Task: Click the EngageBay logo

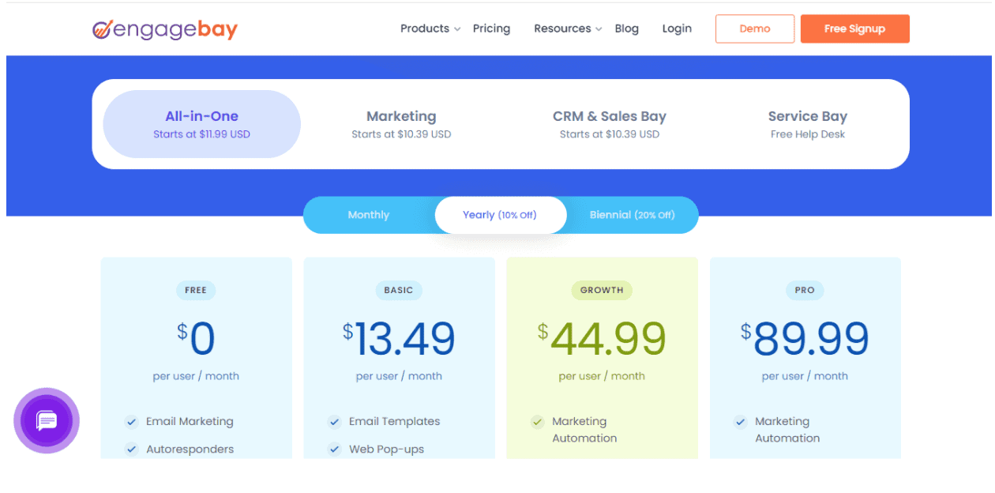Action: (164, 30)
